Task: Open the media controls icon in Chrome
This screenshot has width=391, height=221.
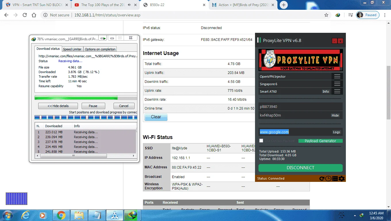Action: click(350, 15)
